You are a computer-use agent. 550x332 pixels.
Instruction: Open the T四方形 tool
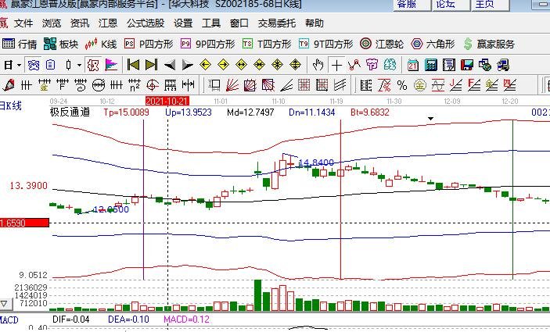click(x=267, y=44)
